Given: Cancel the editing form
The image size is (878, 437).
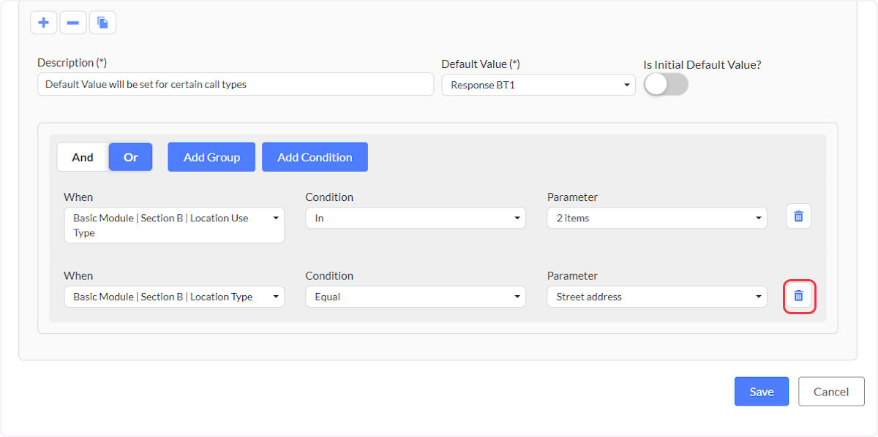Looking at the screenshot, I should (831, 392).
